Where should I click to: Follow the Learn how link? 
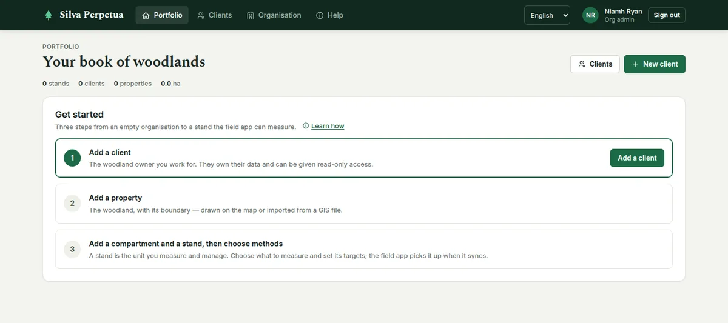point(328,126)
